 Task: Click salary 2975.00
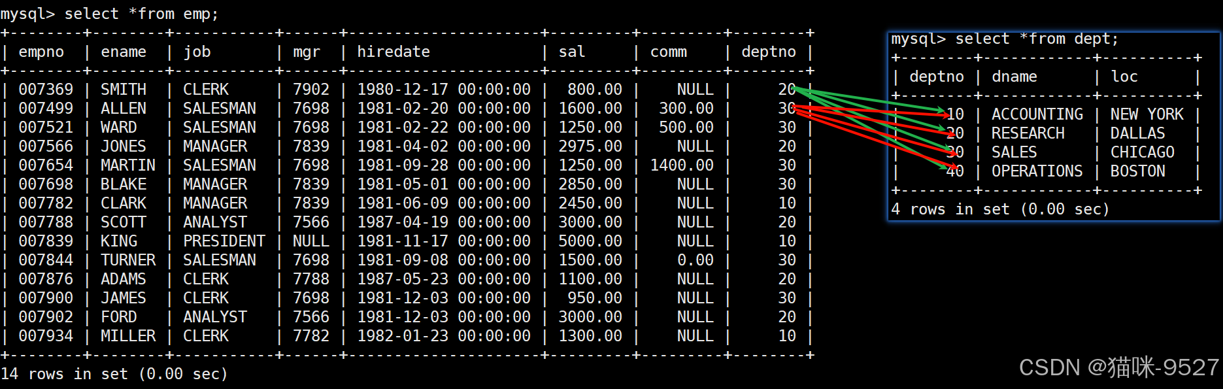tap(590, 146)
